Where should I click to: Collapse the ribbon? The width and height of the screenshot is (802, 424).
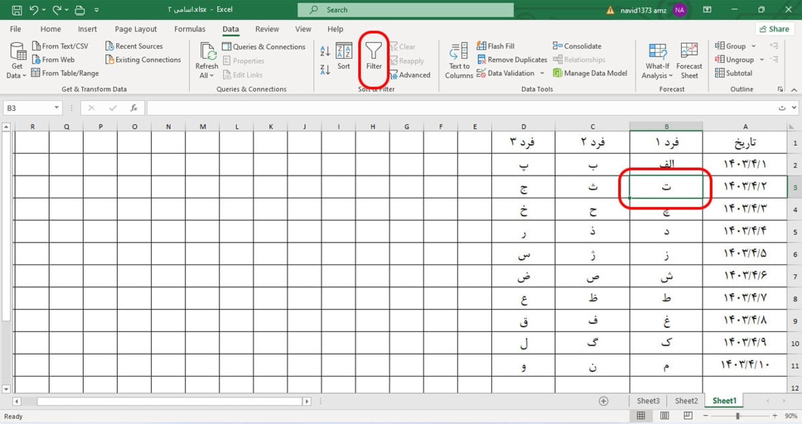click(794, 90)
